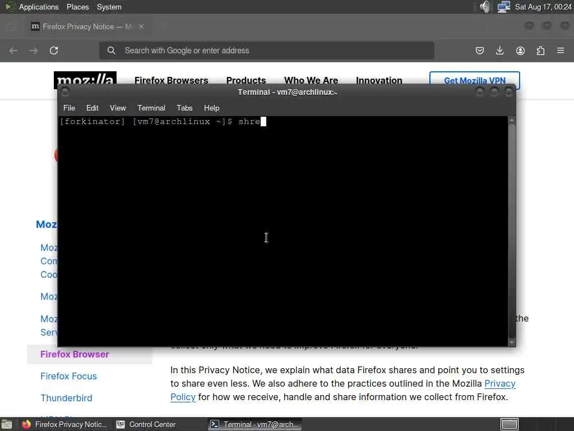Open the Who We Are navigation item
The width and height of the screenshot is (574, 431).
311,80
